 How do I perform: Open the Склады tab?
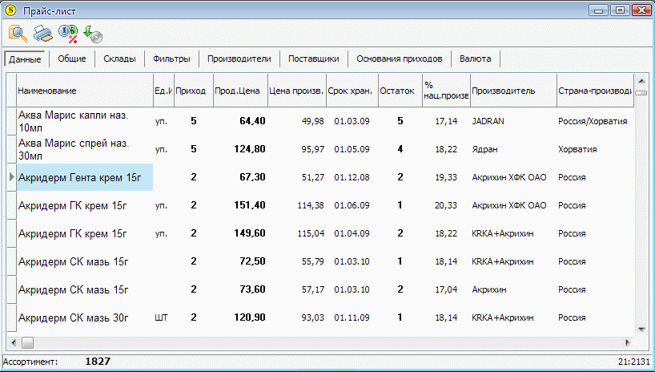click(x=120, y=59)
